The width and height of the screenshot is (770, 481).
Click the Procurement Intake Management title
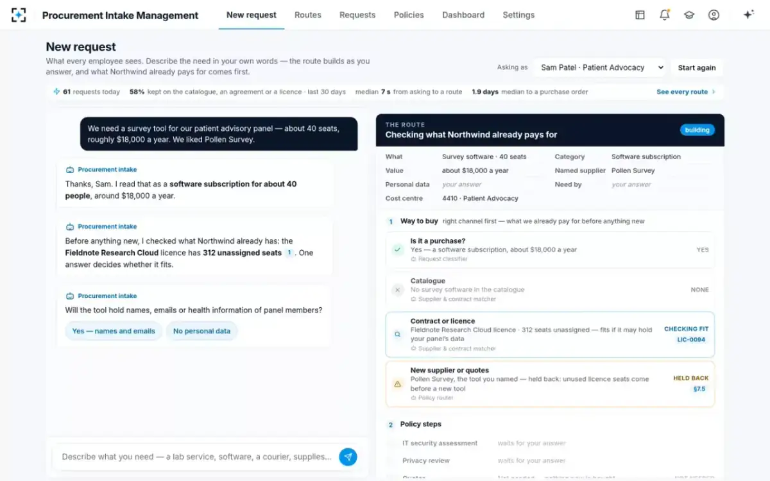tap(121, 15)
